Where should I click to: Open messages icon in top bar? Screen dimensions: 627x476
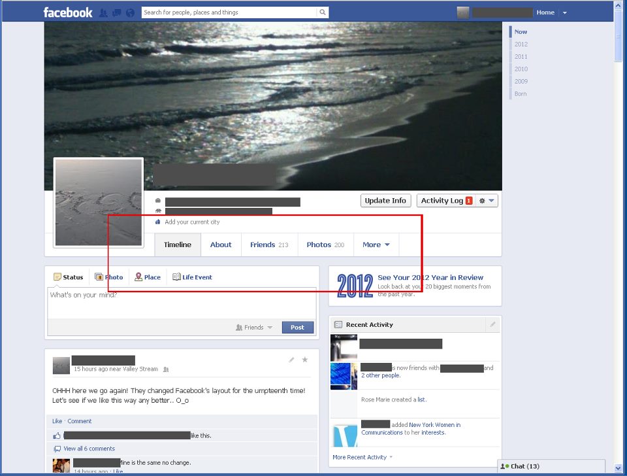(116, 12)
